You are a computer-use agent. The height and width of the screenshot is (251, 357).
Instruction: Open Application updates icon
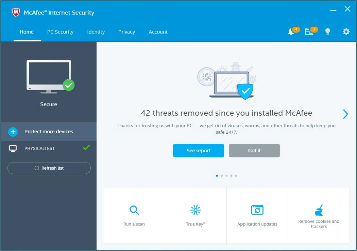257,210
